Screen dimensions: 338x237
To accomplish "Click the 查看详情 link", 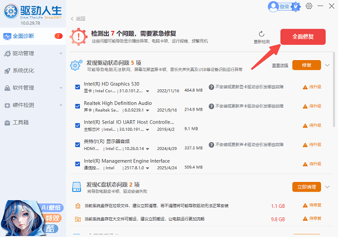I will click(x=279, y=66).
